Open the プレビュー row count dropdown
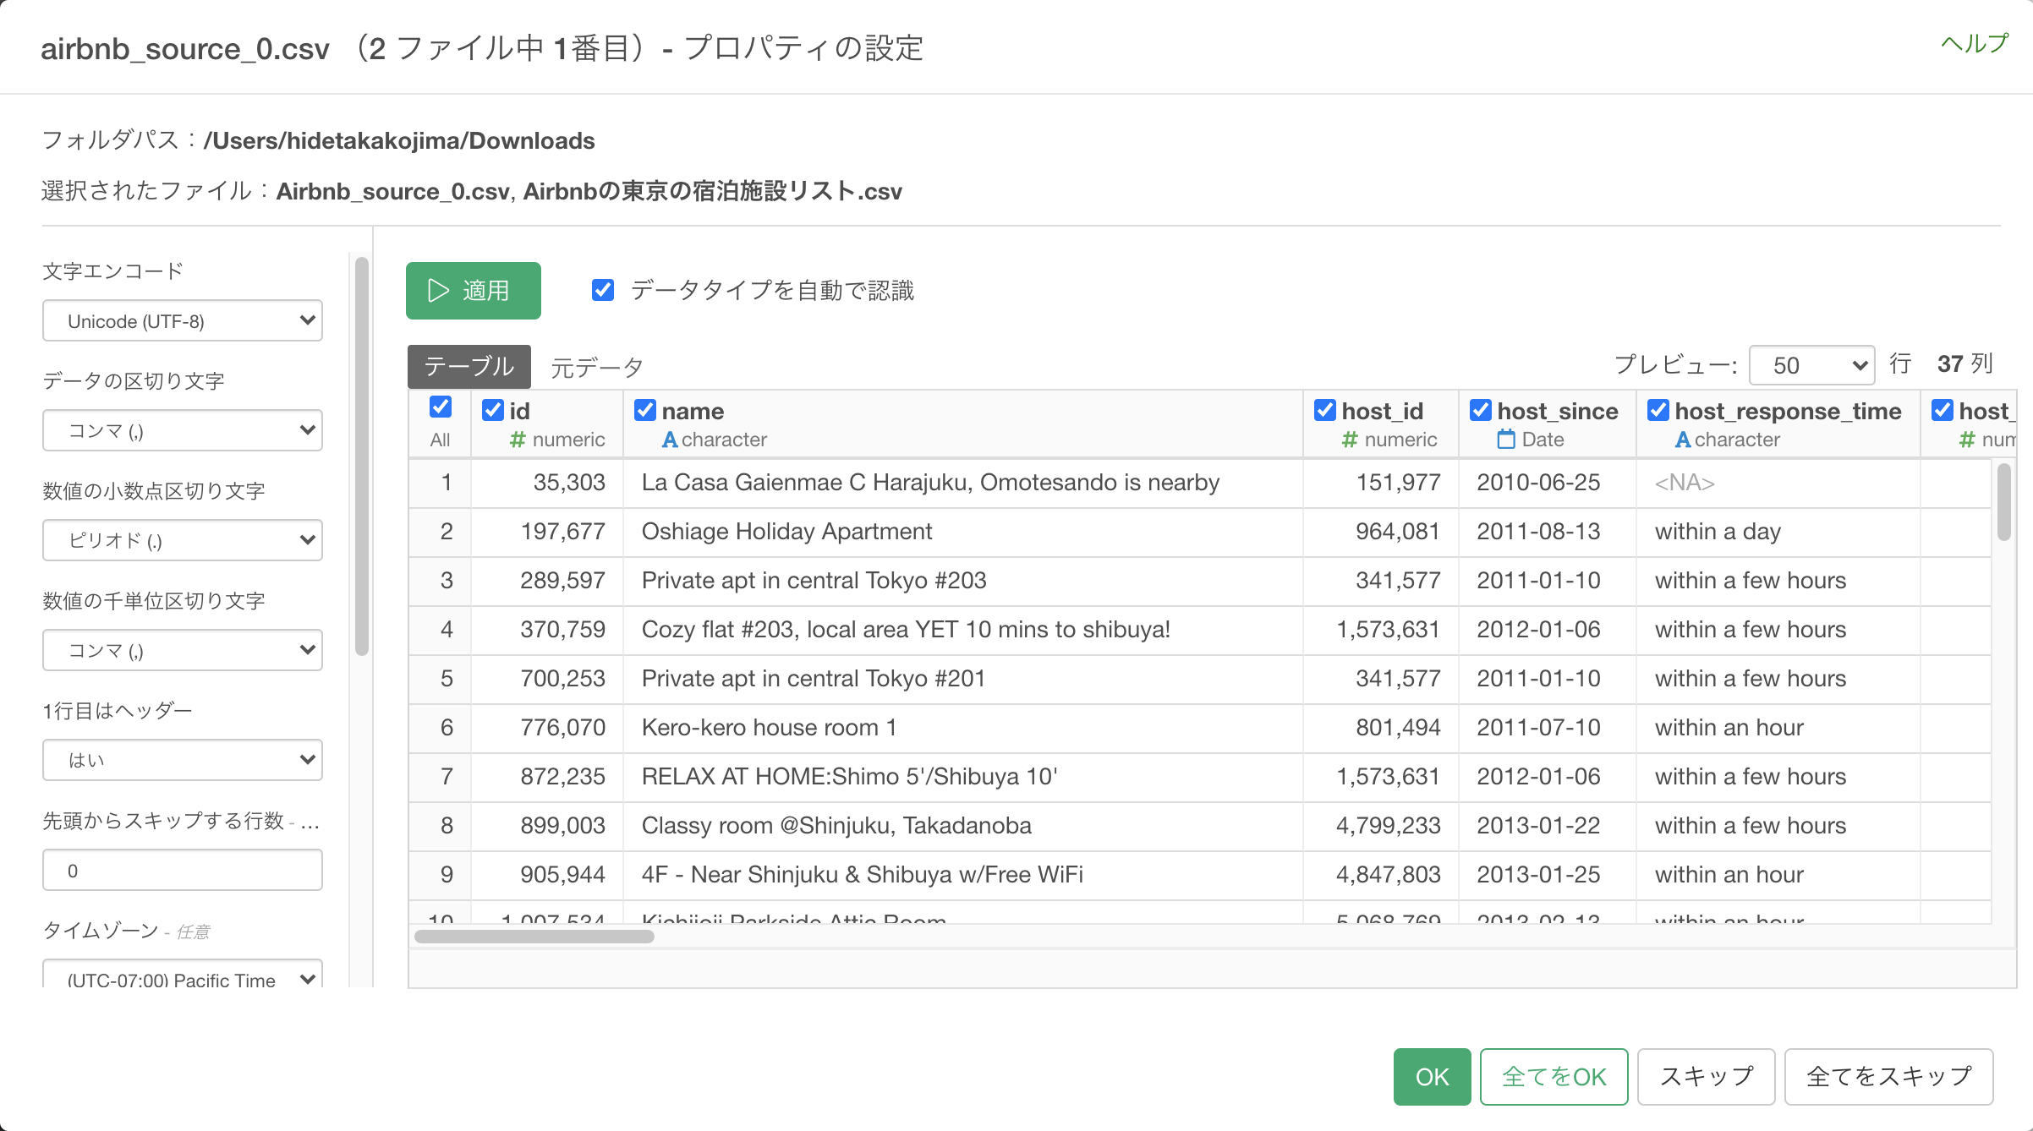 click(1811, 365)
